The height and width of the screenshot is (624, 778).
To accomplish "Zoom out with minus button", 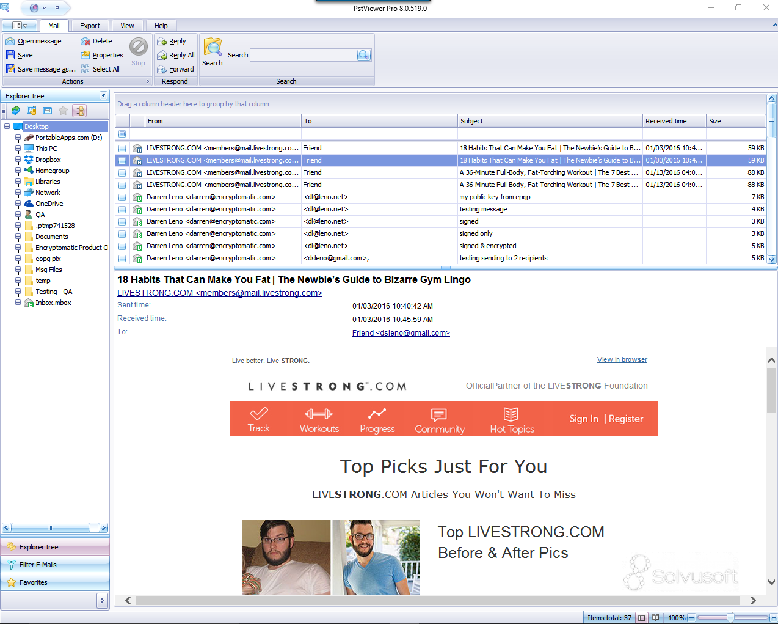I will pos(692,618).
